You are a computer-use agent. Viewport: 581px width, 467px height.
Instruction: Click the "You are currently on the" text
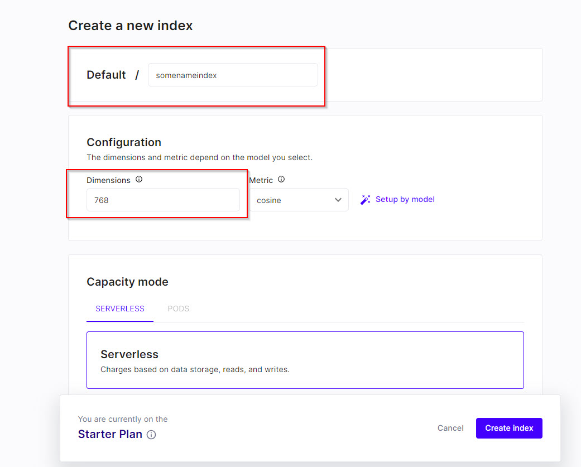123,419
